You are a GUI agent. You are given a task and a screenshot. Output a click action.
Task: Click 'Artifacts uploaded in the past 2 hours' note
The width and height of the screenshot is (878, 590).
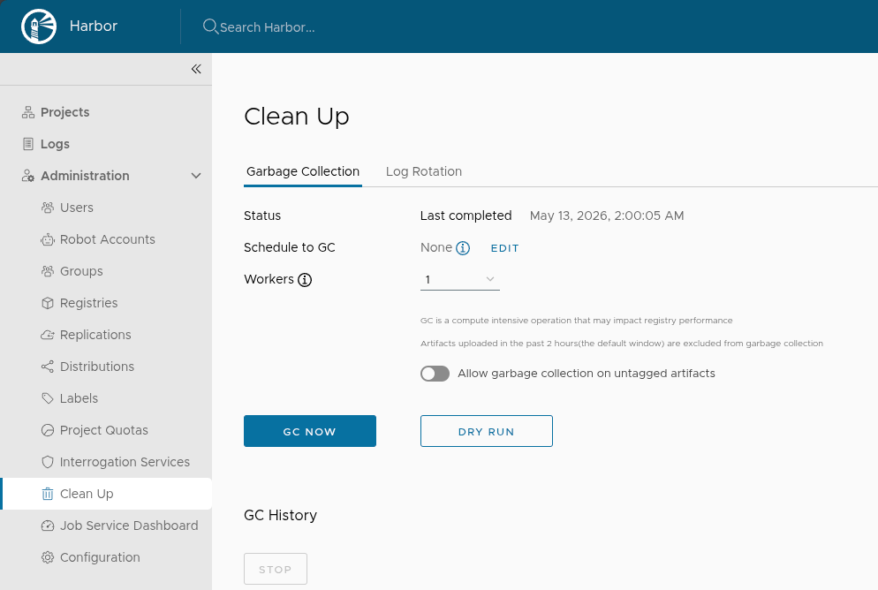pos(622,344)
